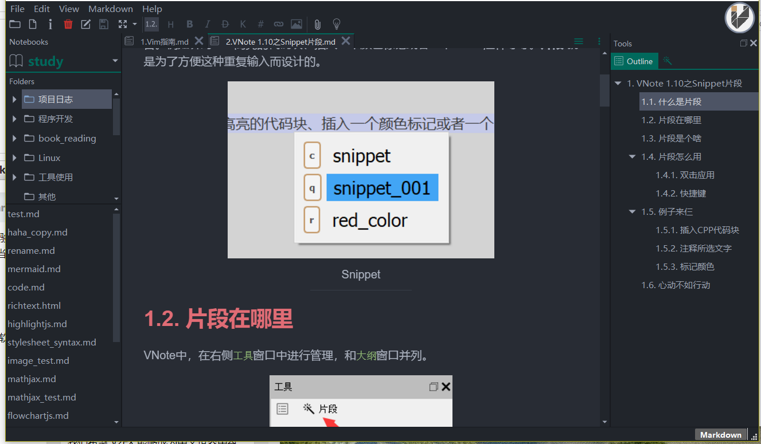The width and height of the screenshot is (761, 444).
Task: Switch to edit mode with the pencil icon
Action: tap(86, 24)
